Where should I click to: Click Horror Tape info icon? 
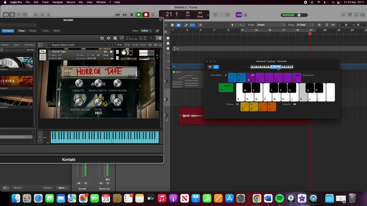pos(111,51)
